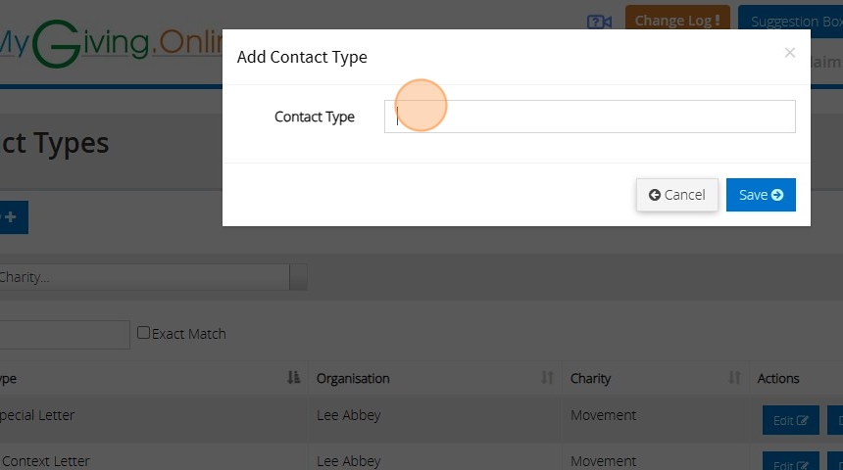Sort by the Type column icon
843x470 pixels.
[293, 378]
